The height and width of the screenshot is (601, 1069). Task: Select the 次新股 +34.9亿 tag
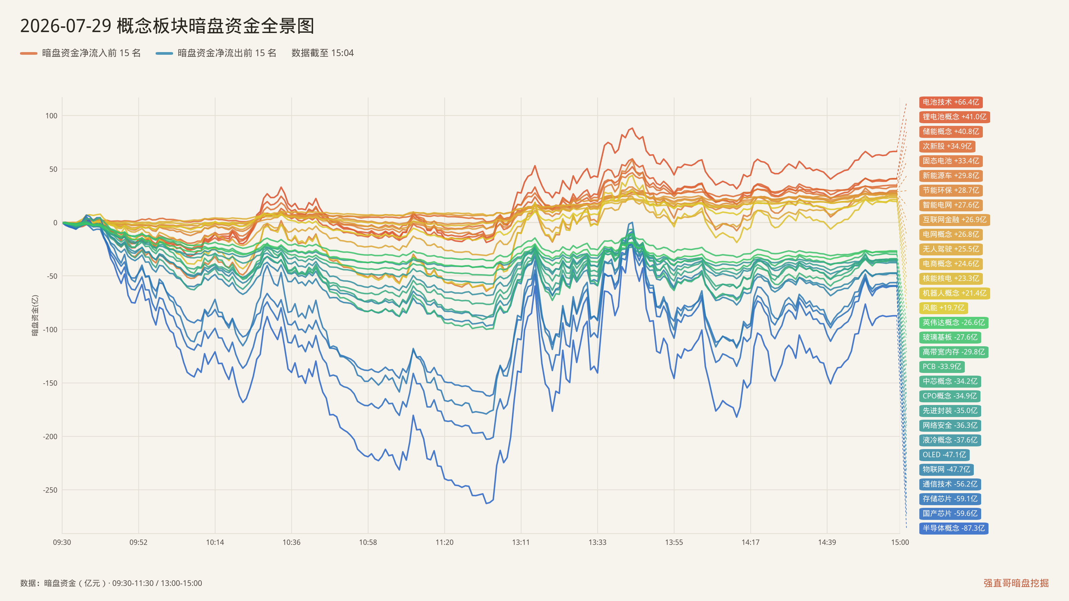(x=947, y=146)
